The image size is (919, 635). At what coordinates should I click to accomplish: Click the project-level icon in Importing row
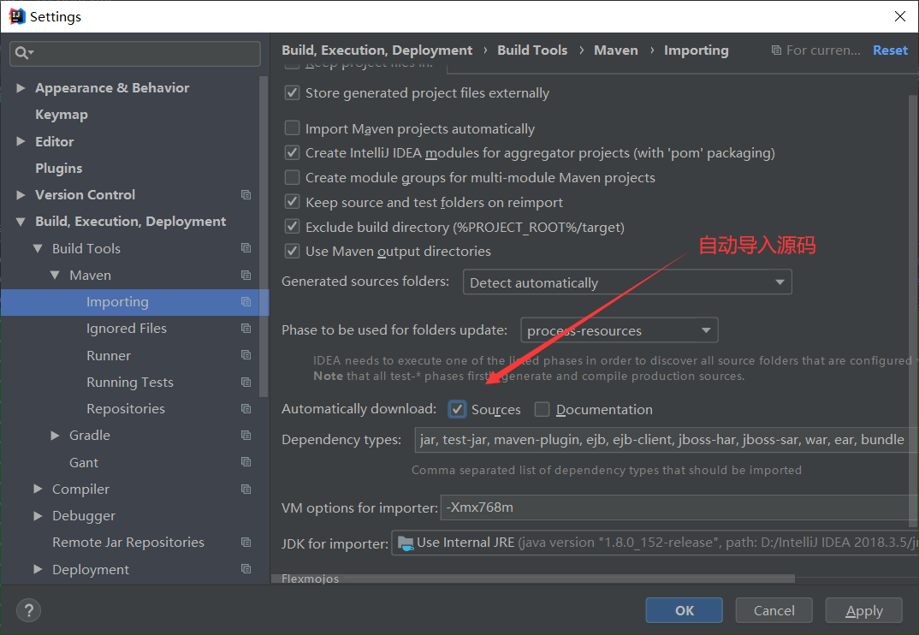click(246, 301)
